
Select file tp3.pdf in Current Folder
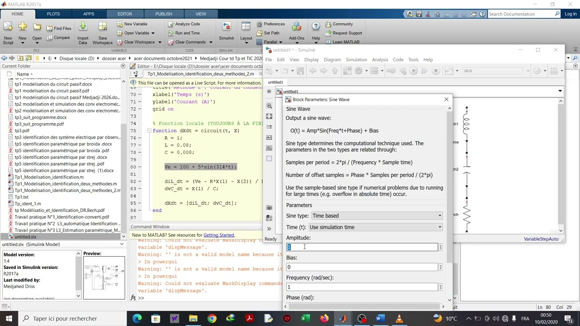pos(22,130)
